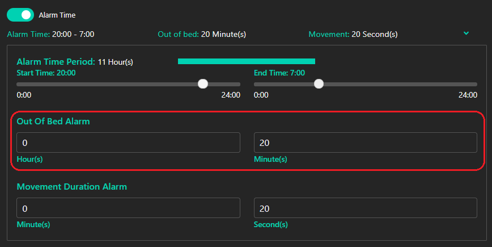Toggle the Alarm Time switch

(20, 15)
